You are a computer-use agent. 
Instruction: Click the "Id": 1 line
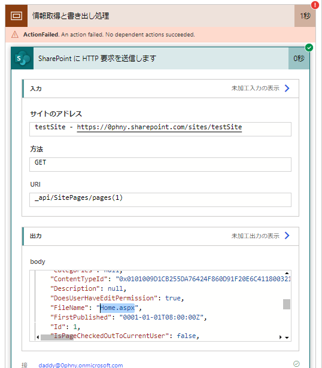(65, 327)
